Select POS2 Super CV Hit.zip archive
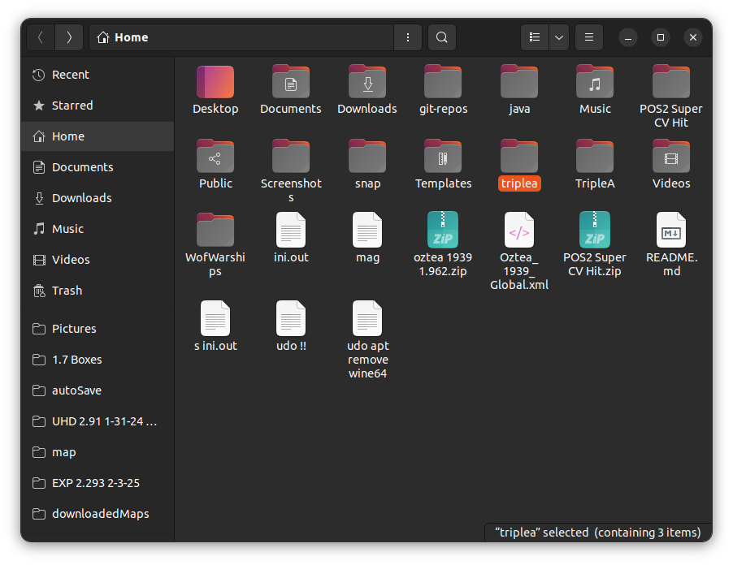 (x=595, y=230)
